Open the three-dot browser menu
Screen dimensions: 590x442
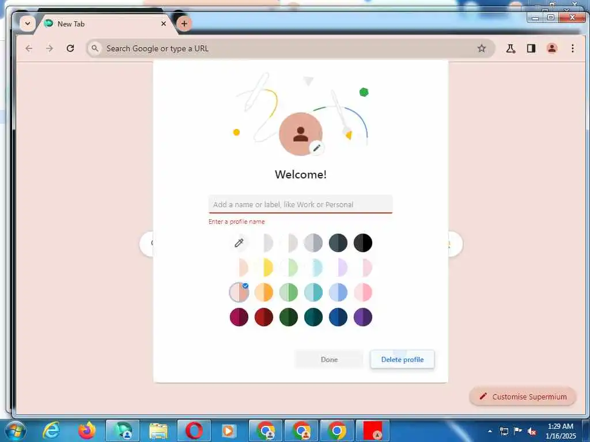pos(572,48)
